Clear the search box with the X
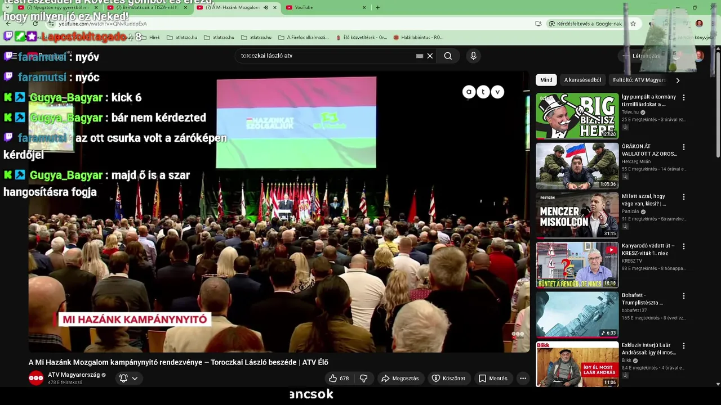 (x=430, y=56)
